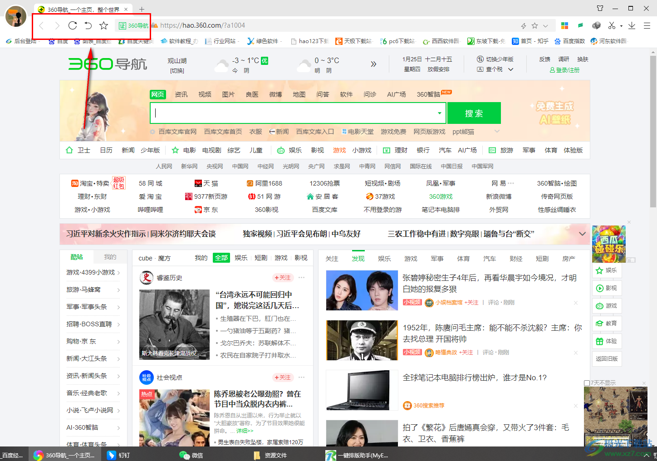The image size is (657, 461).
Task: Follow 睿鉴历史 with +关注 button
Action: pos(283,278)
